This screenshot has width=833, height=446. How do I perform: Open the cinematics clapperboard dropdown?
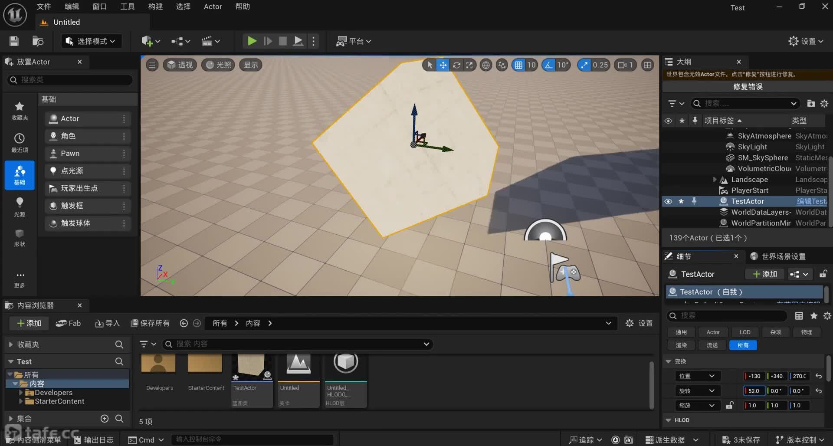pos(211,41)
